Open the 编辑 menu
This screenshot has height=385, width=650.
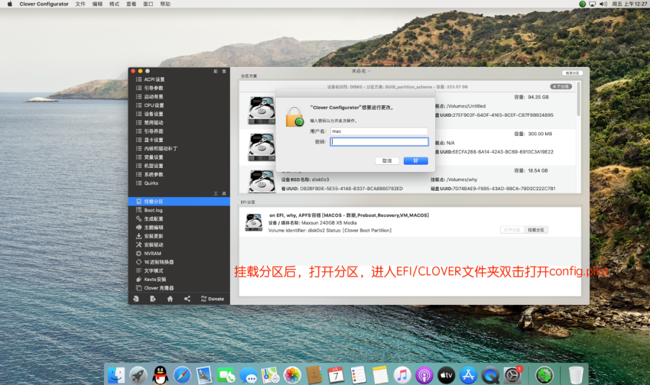pyautogui.click(x=97, y=4)
